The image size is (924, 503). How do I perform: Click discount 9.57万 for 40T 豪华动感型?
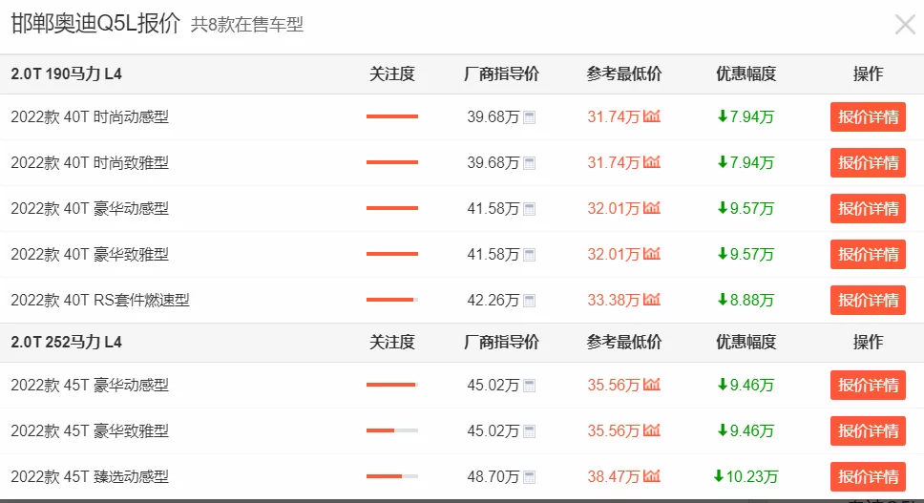coord(745,209)
